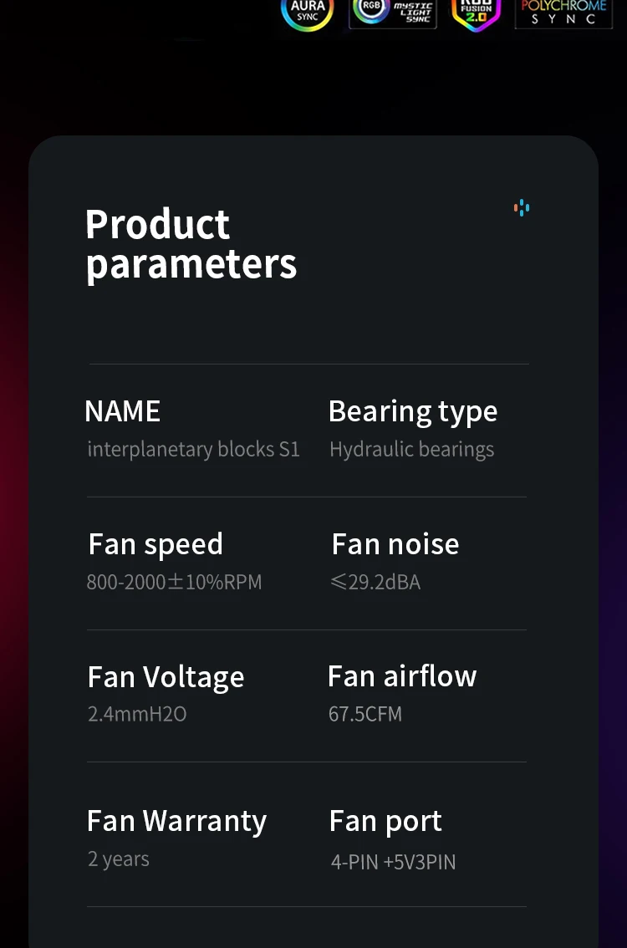This screenshot has height=948, width=627.
Task: Click the Product parameters heading
Action: pyautogui.click(x=191, y=245)
